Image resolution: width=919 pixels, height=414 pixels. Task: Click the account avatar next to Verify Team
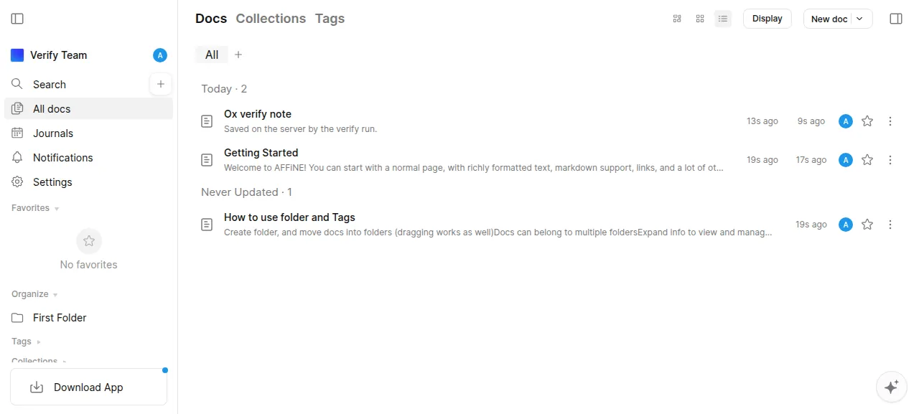(x=160, y=55)
